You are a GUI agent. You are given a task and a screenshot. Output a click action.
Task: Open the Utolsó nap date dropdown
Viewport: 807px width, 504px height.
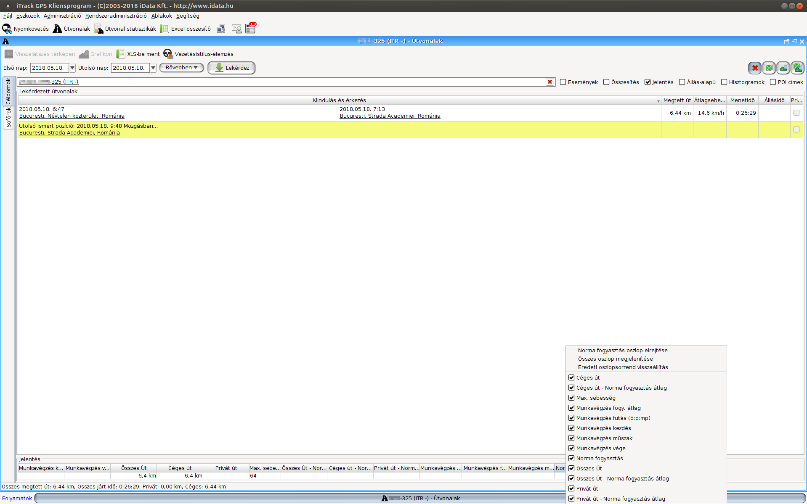[153, 68]
